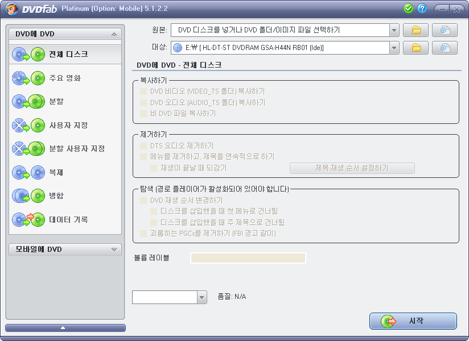Click 제목 재생 순서 설정하기 button
The image size is (469, 341).
352,168
